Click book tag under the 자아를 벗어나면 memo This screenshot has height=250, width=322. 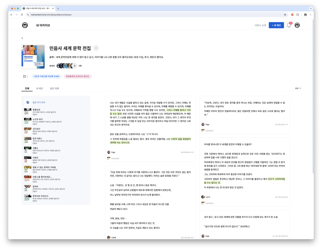(x=207, y=203)
